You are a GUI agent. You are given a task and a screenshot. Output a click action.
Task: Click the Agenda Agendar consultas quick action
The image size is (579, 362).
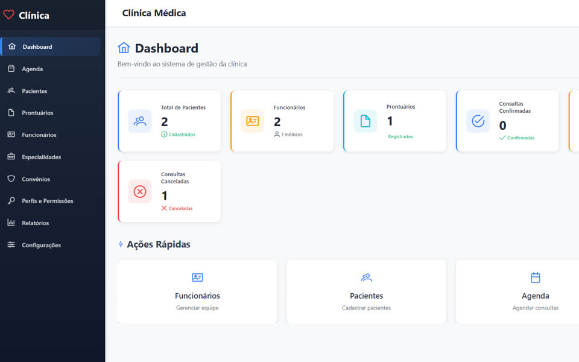tap(517, 292)
